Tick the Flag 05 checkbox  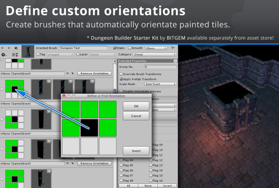[121, 165]
